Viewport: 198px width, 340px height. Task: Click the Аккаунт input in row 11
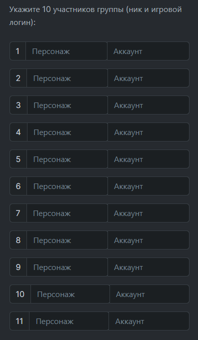[149, 321]
